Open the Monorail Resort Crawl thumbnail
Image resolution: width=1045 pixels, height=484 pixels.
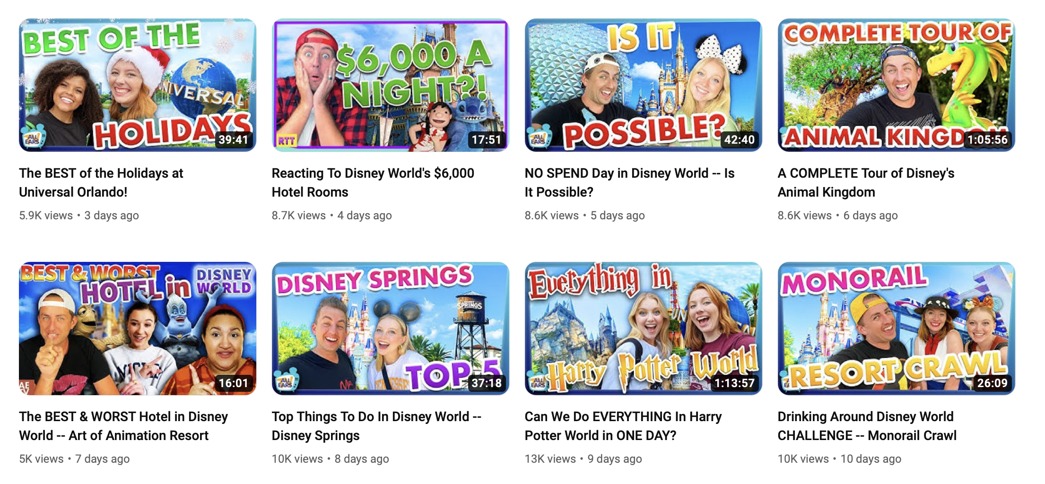point(896,328)
